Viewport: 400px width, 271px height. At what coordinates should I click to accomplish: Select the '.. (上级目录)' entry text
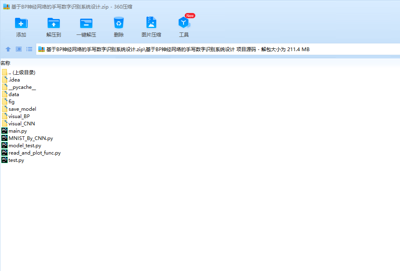pos(22,73)
